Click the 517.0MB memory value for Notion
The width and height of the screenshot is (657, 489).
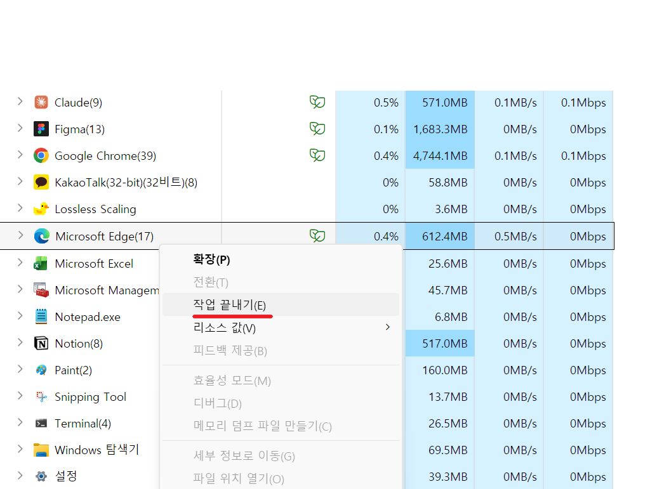[444, 344]
